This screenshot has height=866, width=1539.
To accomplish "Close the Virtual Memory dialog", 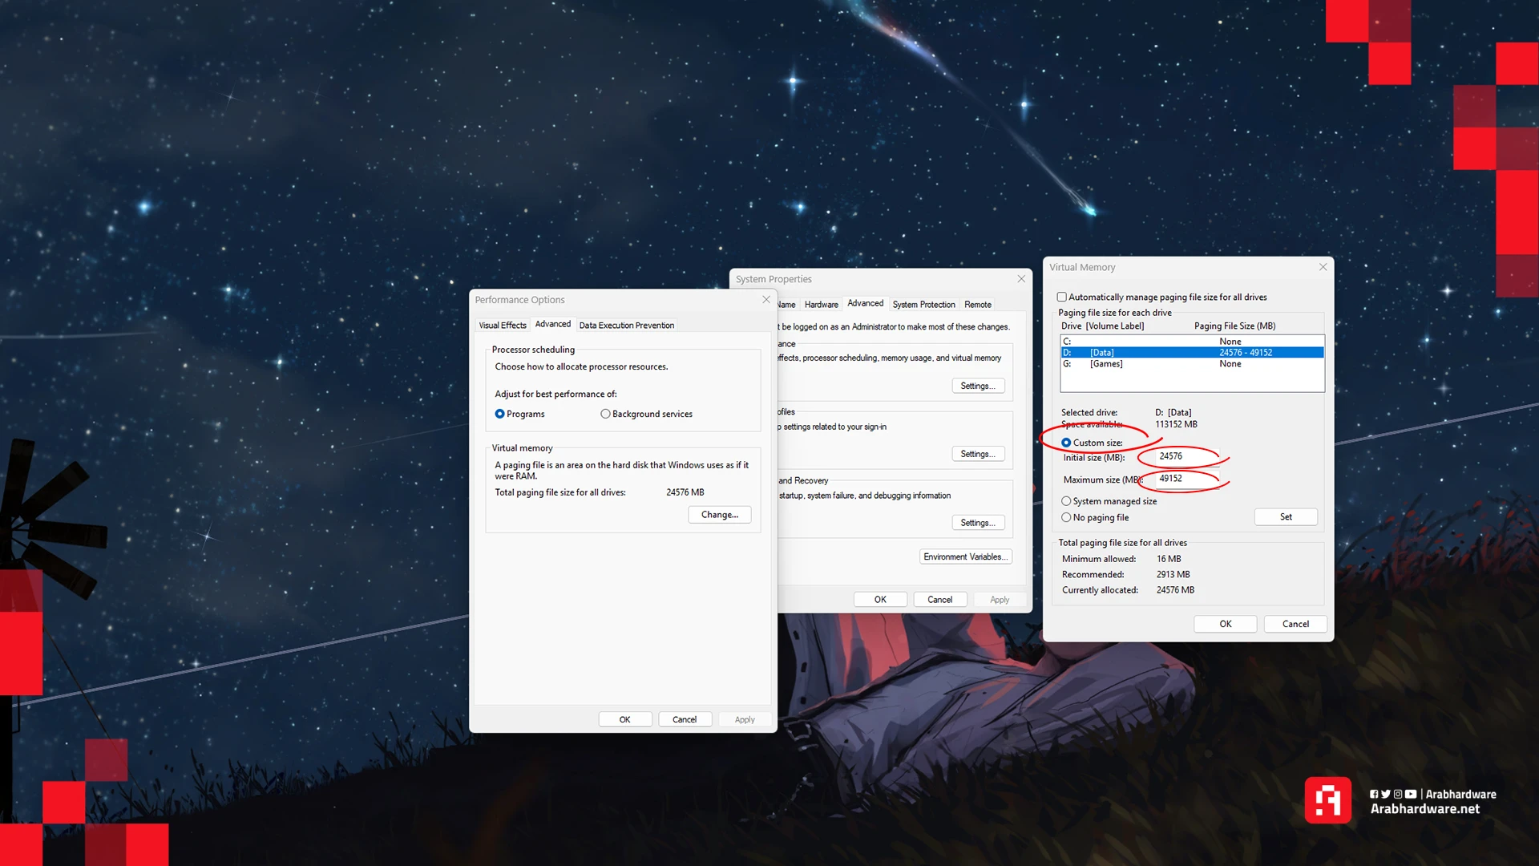I will (1323, 267).
